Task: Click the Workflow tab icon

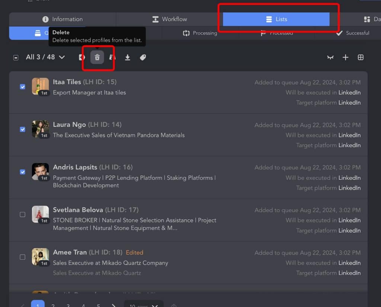Action: pyautogui.click(x=155, y=19)
